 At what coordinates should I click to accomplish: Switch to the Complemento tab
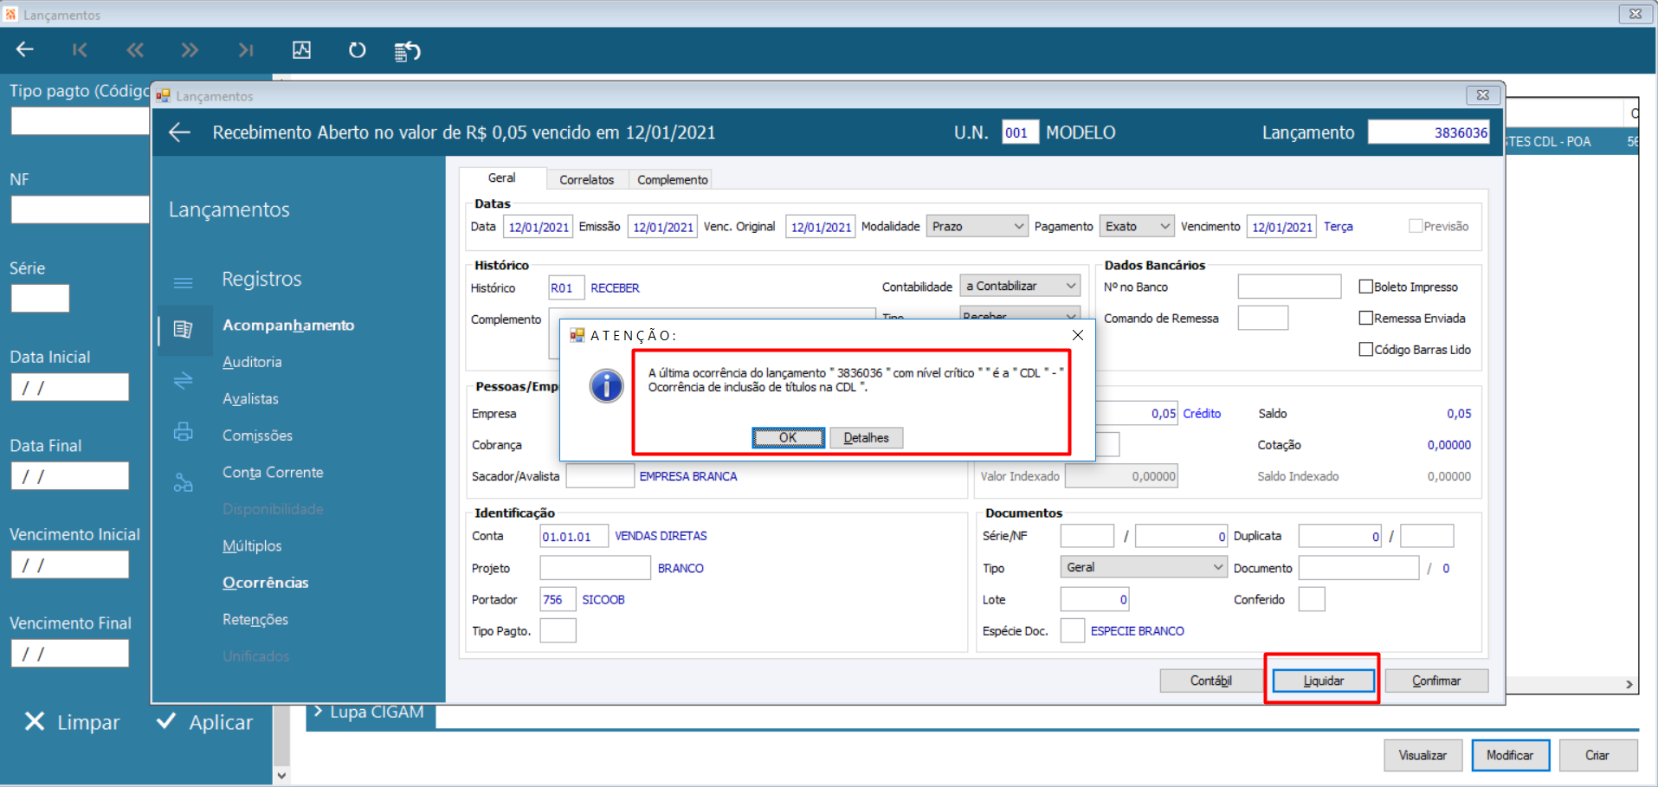[673, 179]
